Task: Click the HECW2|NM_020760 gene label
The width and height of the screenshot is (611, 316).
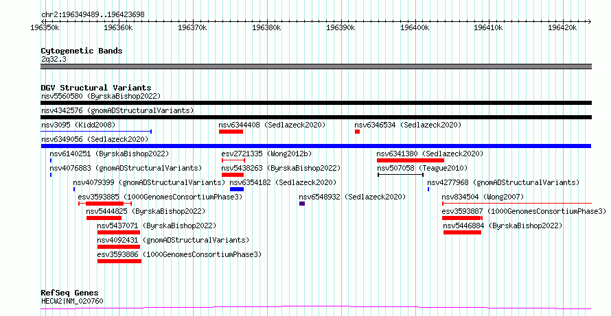Action: (x=72, y=301)
